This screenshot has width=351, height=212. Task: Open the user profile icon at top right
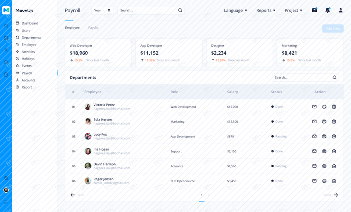tap(341, 10)
